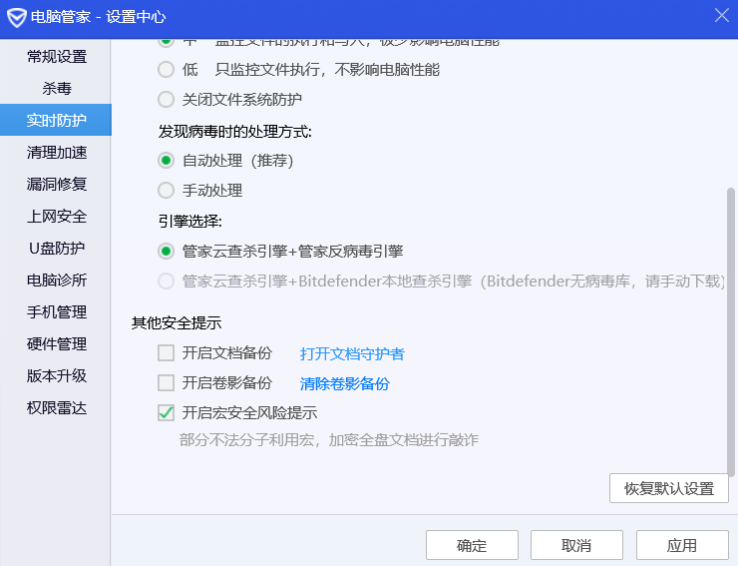Select the 低 monitoring level radio
The width and height of the screenshot is (738, 566).
[166, 70]
